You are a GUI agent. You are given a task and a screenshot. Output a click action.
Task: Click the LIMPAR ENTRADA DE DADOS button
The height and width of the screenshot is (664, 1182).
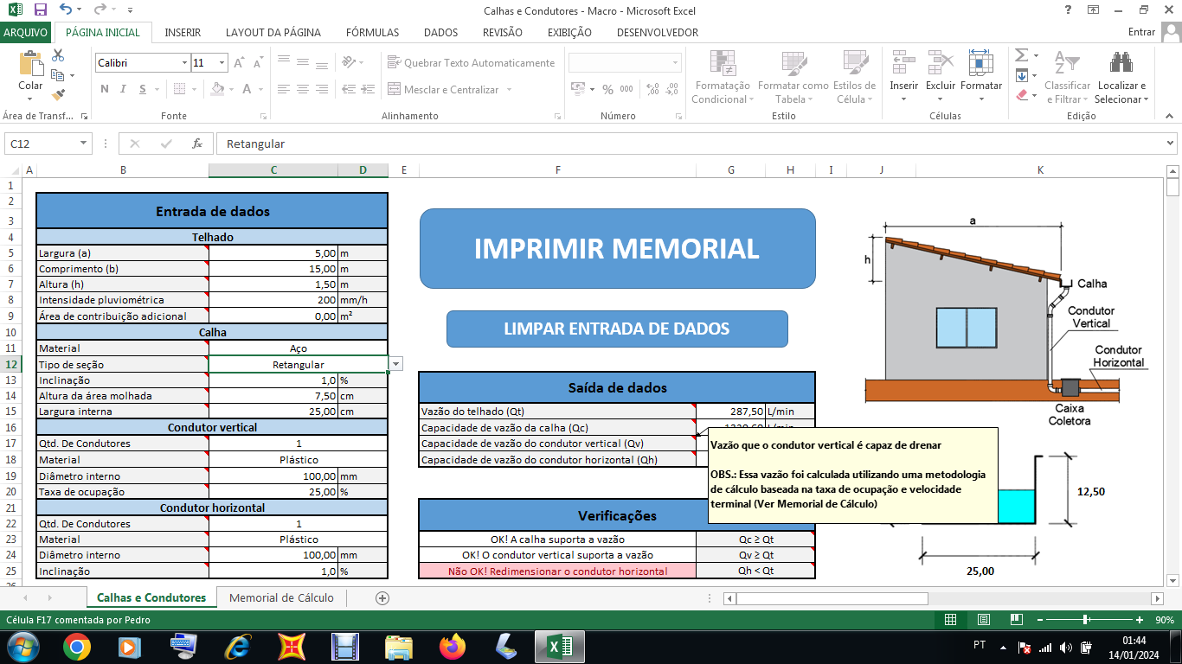click(x=616, y=329)
